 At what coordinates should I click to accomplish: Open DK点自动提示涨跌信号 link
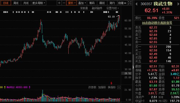(x=157, y=23)
